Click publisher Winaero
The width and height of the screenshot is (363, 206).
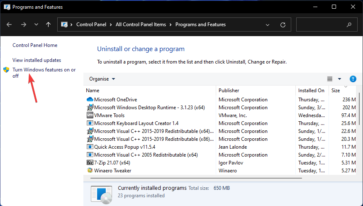click(228, 171)
